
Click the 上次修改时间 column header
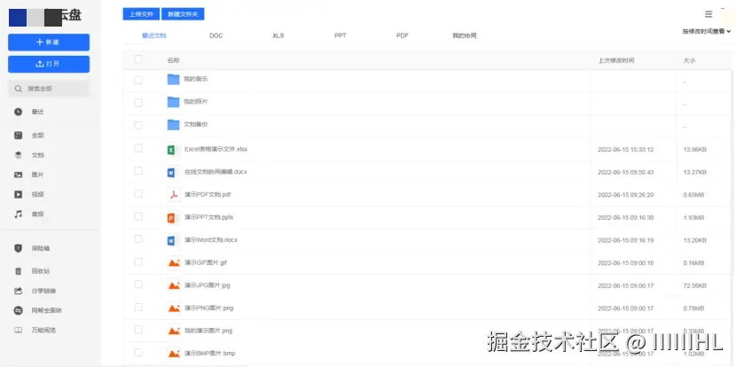tap(616, 60)
